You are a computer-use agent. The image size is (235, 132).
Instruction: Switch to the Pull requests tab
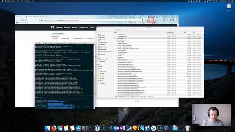[x=77, y=38]
